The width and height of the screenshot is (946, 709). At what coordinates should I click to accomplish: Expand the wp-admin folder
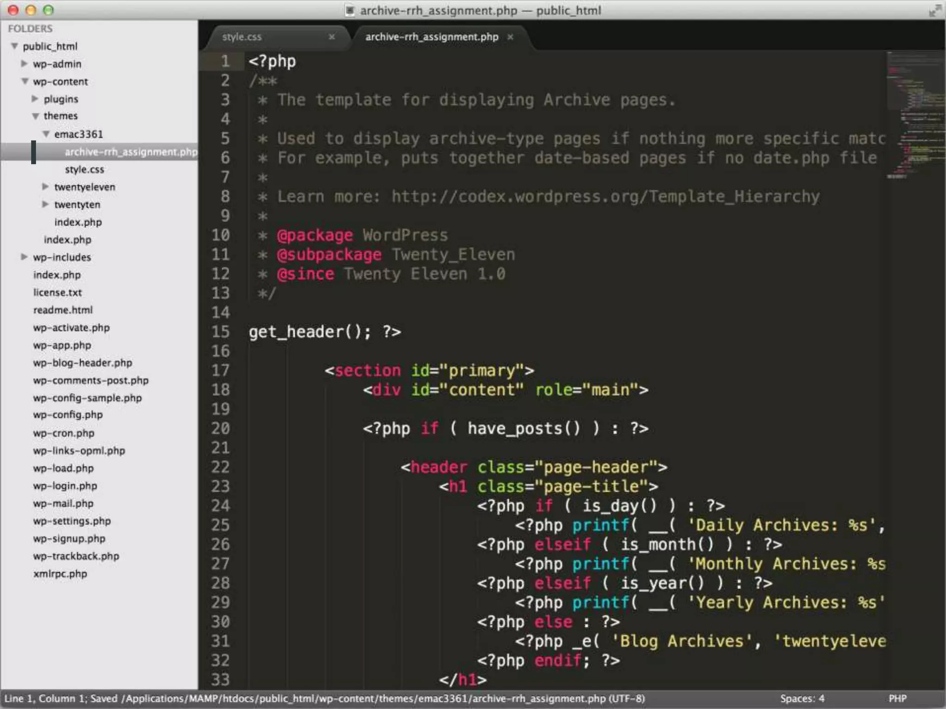24,64
